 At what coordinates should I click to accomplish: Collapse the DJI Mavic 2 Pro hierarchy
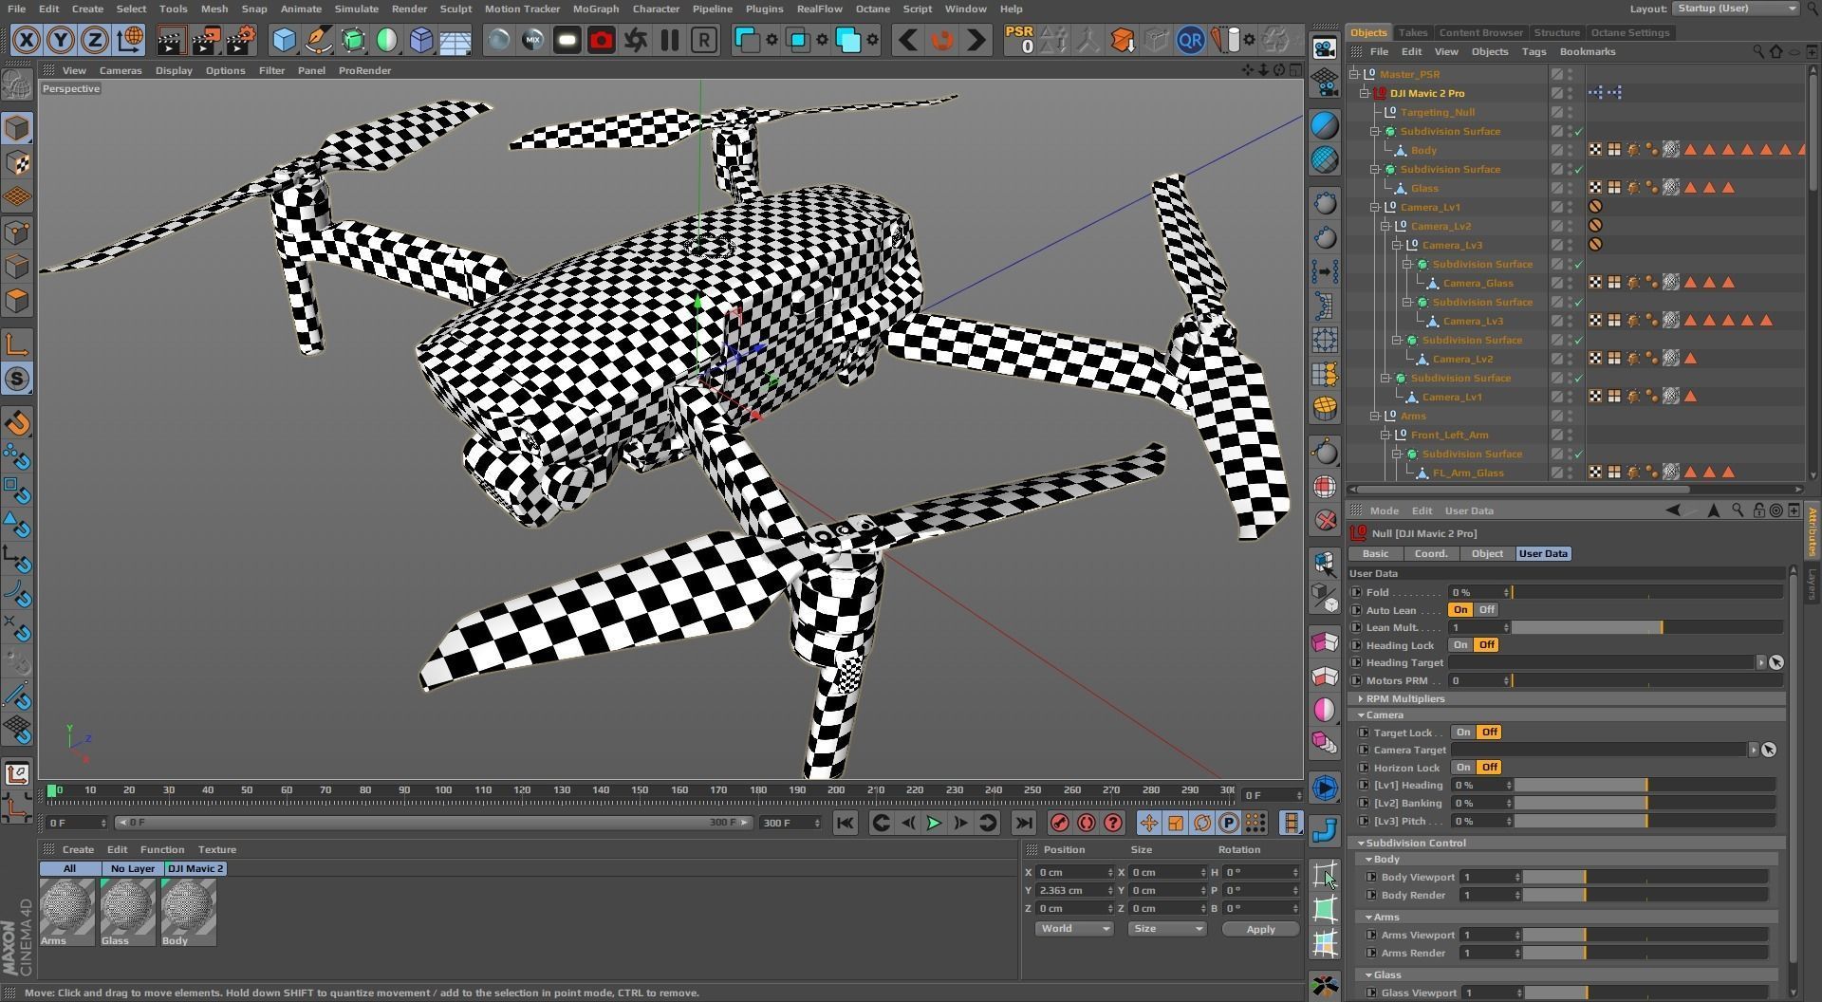point(1365,93)
